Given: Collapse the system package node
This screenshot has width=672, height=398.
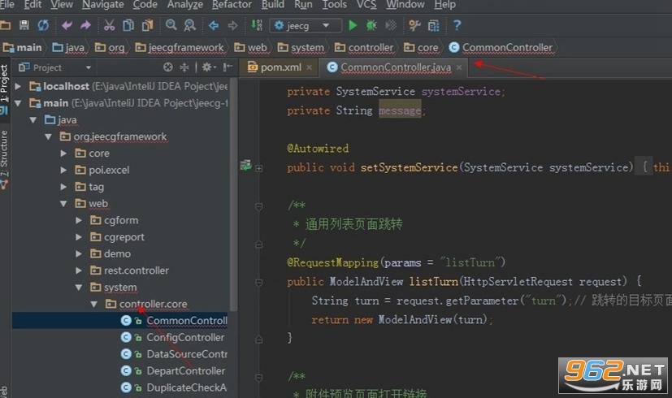Looking at the screenshot, I should point(79,287).
